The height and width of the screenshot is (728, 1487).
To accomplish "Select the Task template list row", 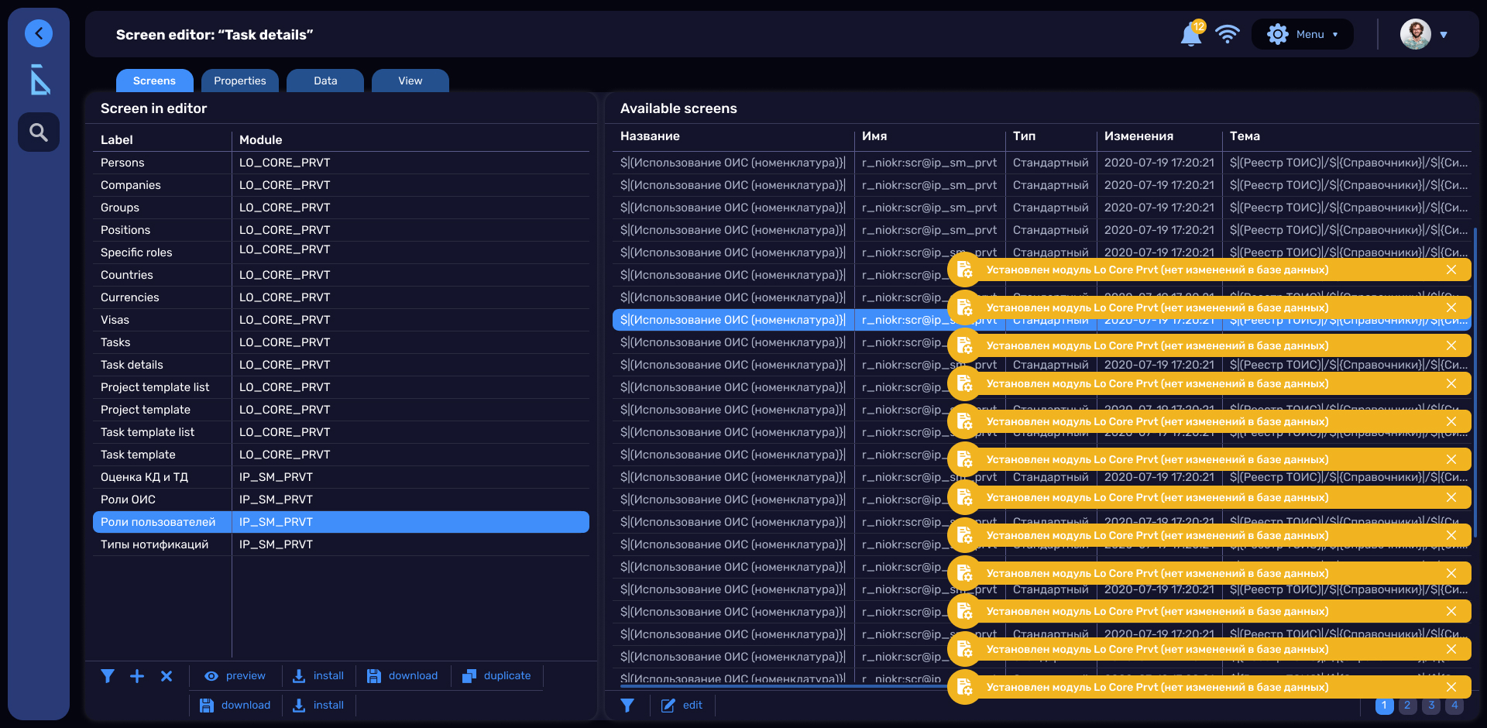I will (x=341, y=432).
